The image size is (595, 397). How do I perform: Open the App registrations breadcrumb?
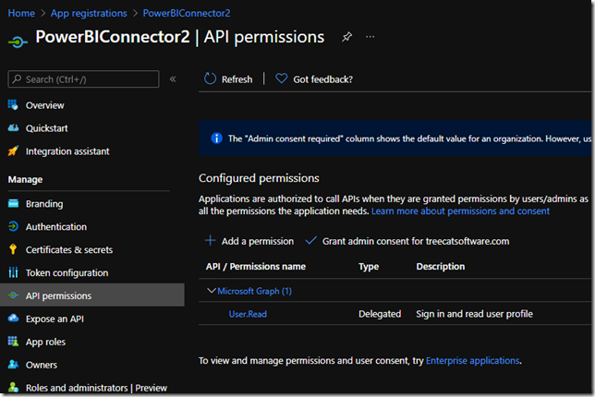coord(89,13)
